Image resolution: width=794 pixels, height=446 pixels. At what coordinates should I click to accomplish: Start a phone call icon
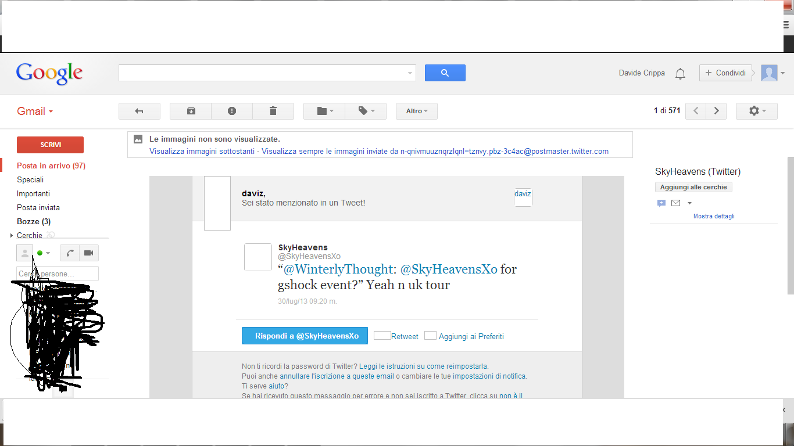pos(70,253)
